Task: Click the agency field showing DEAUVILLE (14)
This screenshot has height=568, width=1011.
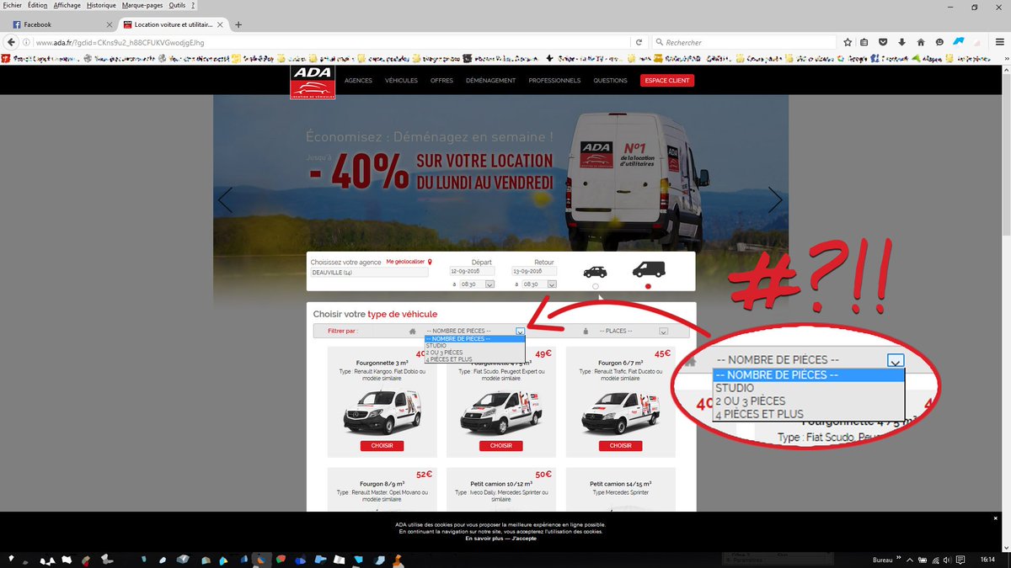Action: [369, 273]
